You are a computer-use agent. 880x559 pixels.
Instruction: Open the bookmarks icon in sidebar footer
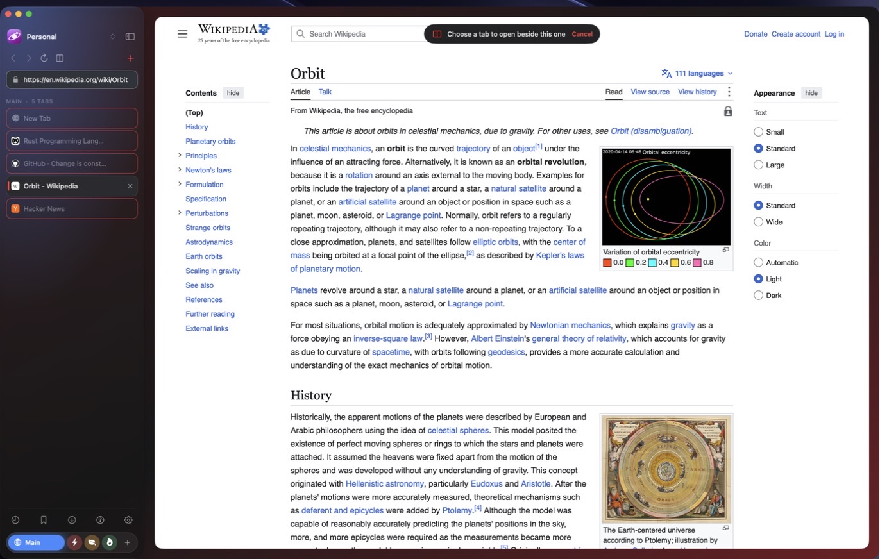click(x=44, y=520)
